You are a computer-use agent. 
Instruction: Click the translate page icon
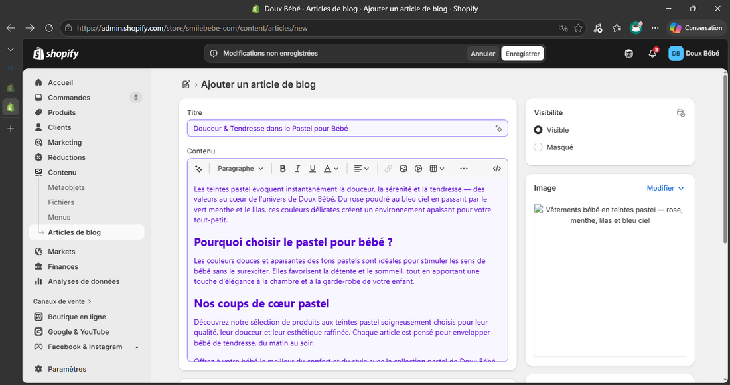coord(563,28)
